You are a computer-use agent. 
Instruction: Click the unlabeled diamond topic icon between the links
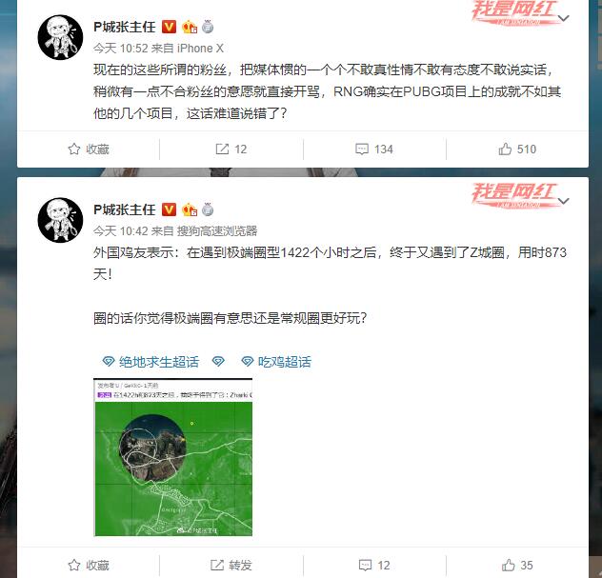pyautogui.click(x=218, y=362)
